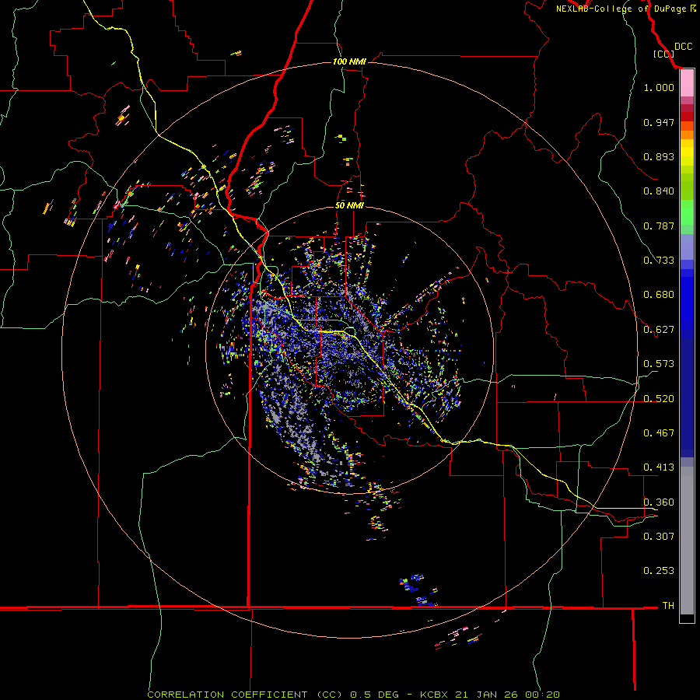Click the 0.627 legend value

point(659,330)
